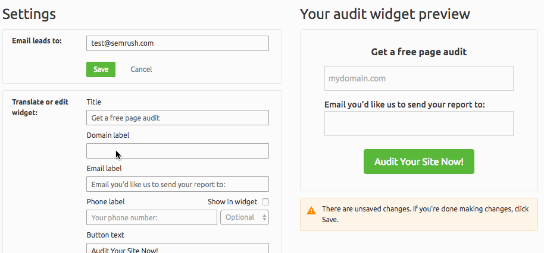Select the Title text field
This screenshot has height=253, width=544.
pyautogui.click(x=177, y=118)
